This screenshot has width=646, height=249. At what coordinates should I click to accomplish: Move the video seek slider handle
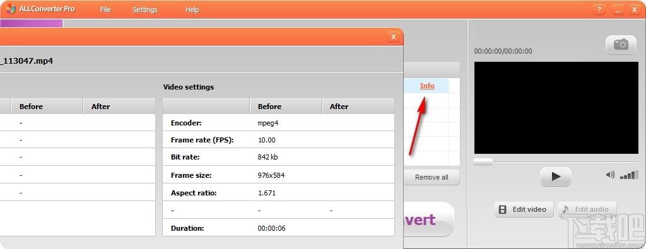point(483,162)
